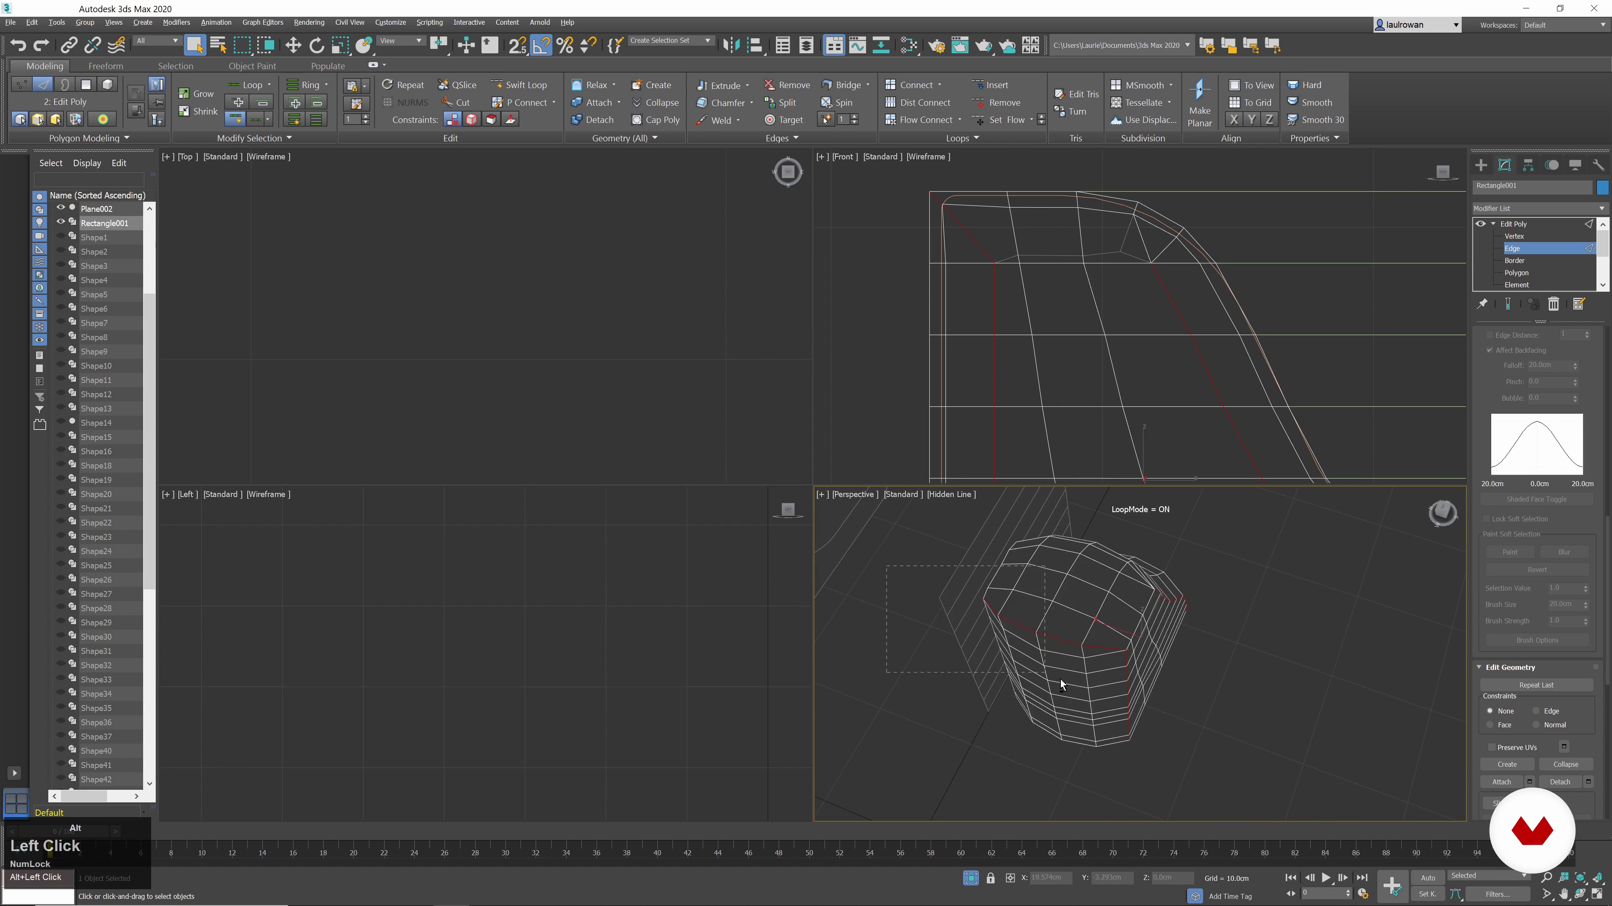
Task: Select the Edge constraint radio button
Action: [x=1536, y=711]
